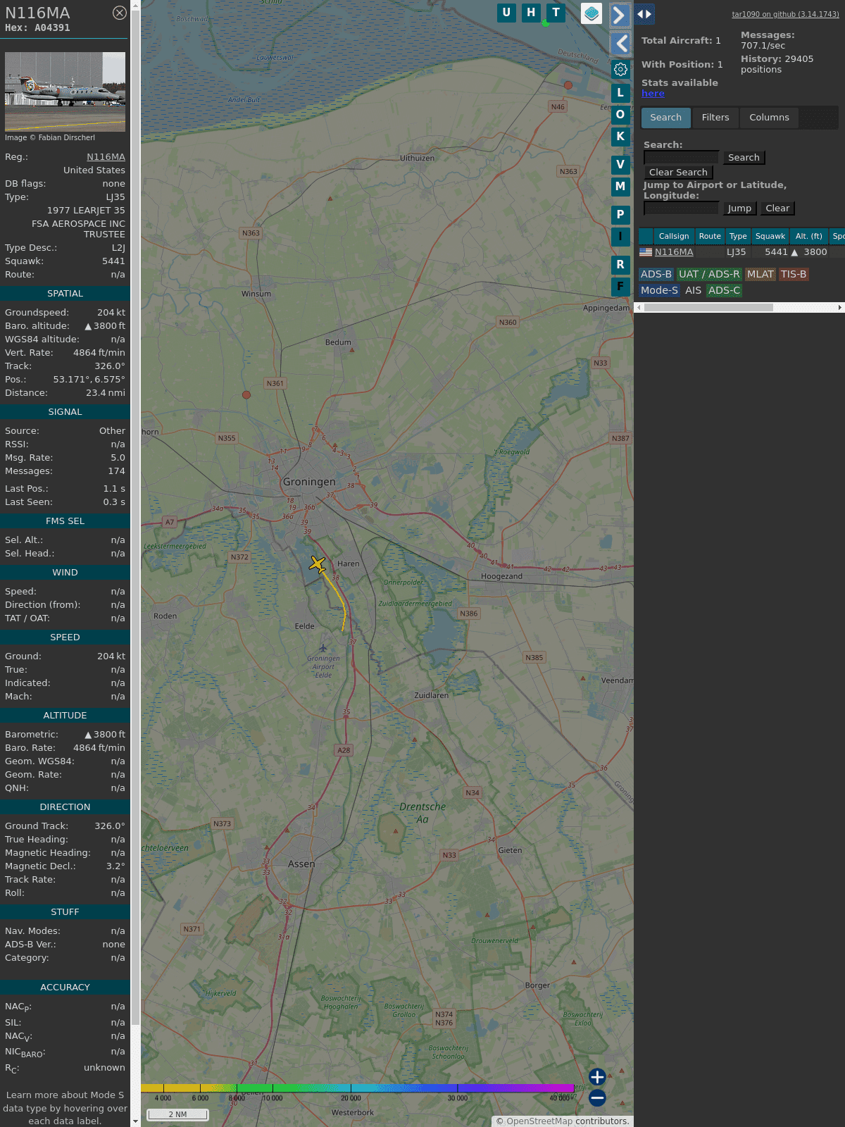Click Groningen Airport Eelde map marker
845x1127 pixels.
tap(323, 649)
